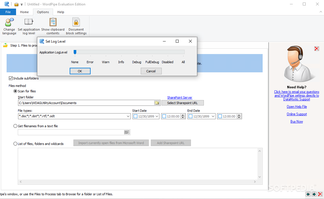Image resolution: width=324 pixels, height=199 pixels.
Task: Go to the next step arrow
Action: click(314, 194)
